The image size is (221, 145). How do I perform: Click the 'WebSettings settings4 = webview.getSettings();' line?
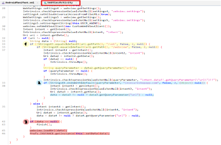62,8
